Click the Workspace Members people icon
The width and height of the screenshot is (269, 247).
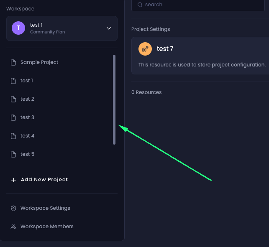(13, 227)
